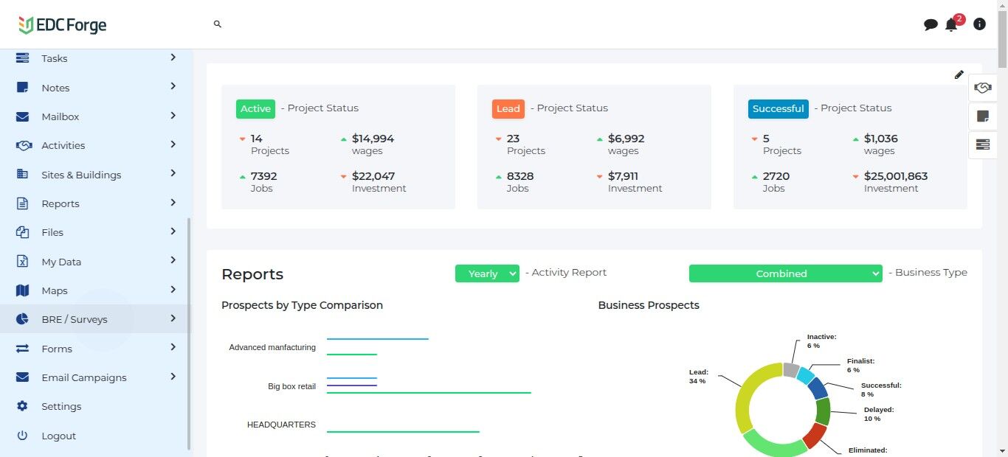
Task: Click the Maps sidebar icon
Action: click(23, 290)
